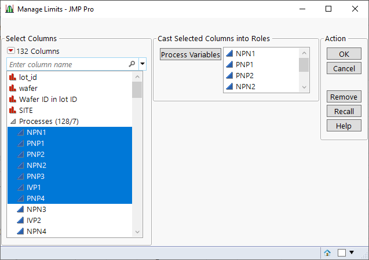Open the column filter options dropdown arrow
The image size is (369, 260).
tap(143, 64)
